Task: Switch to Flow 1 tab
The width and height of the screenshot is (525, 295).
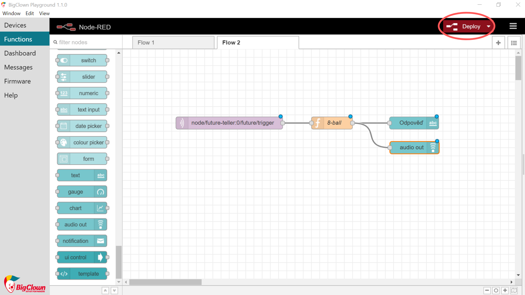Action: point(173,43)
